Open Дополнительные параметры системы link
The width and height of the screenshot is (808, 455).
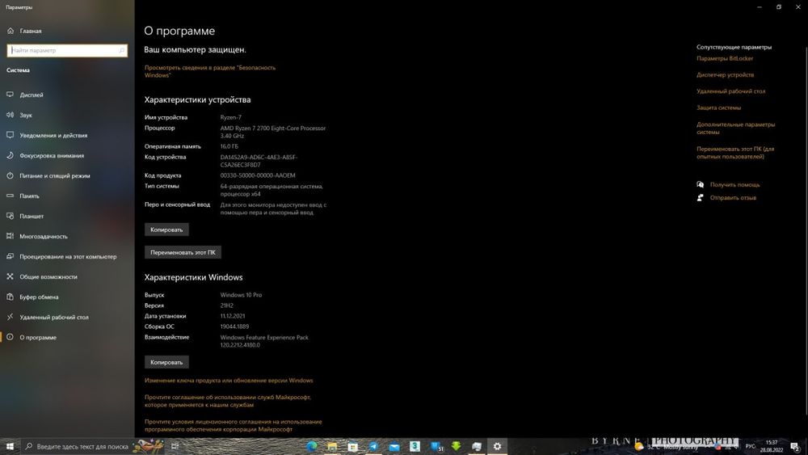pyautogui.click(x=735, y=128)
